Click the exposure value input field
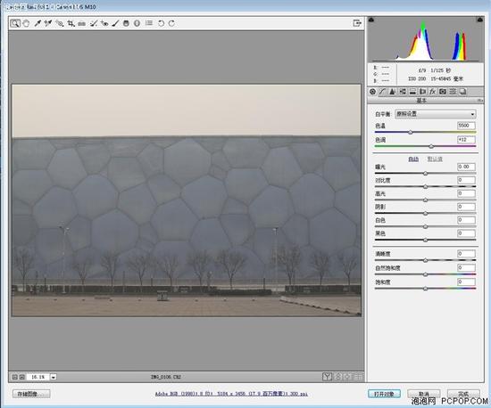Screen dimensions: 491x408 (x=466, y=167)
